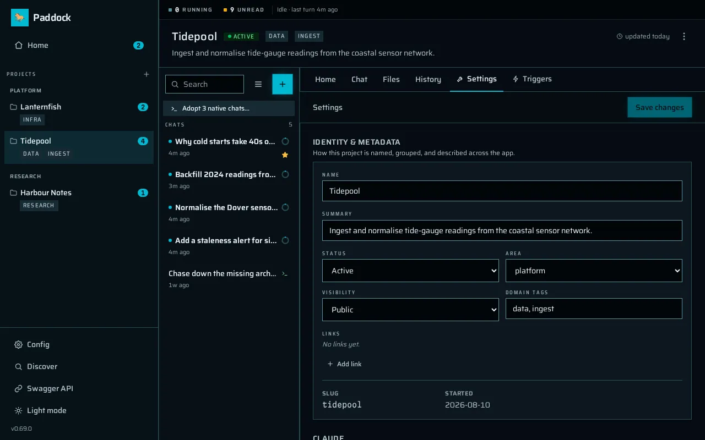Open the Triggers tab
The height and width of the screenshot is (440, 705).
532,79
